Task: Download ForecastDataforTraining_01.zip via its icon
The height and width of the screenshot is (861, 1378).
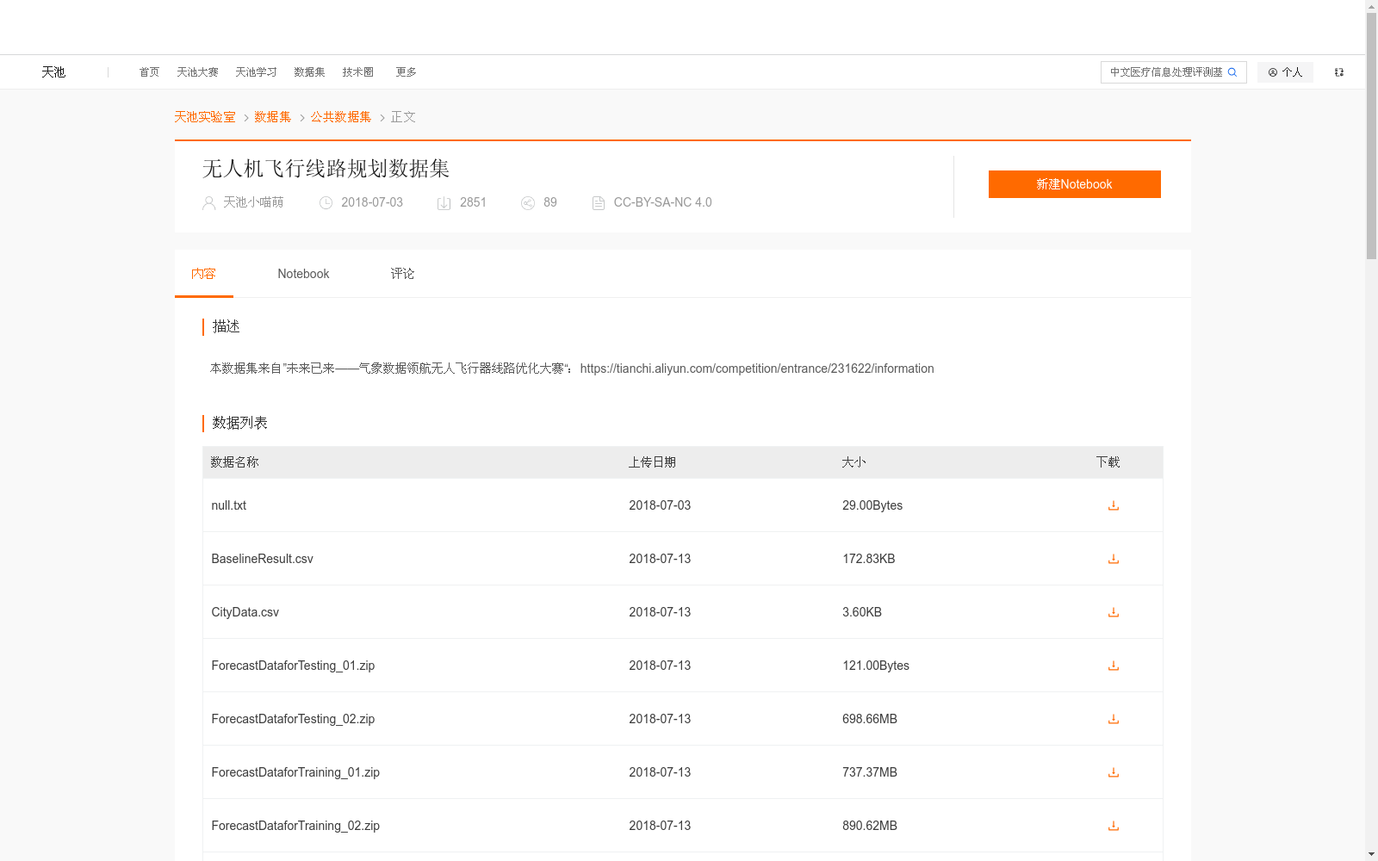Action: point(1113,772)
